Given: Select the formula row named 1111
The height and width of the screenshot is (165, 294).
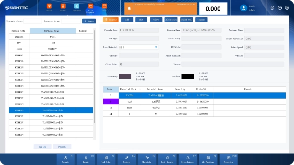Looking at the screenshot, I should point(51,43).
